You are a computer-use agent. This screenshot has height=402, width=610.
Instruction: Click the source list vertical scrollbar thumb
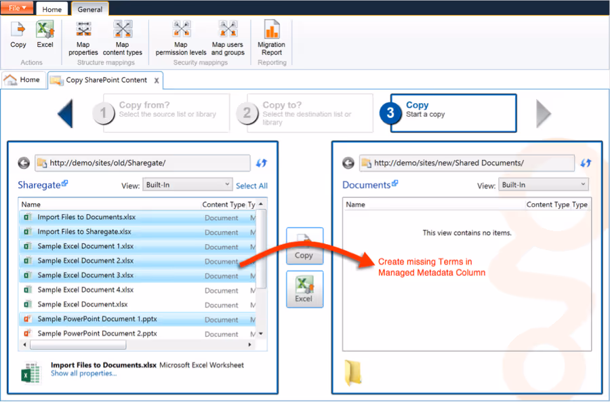click(x=261, y=249)
